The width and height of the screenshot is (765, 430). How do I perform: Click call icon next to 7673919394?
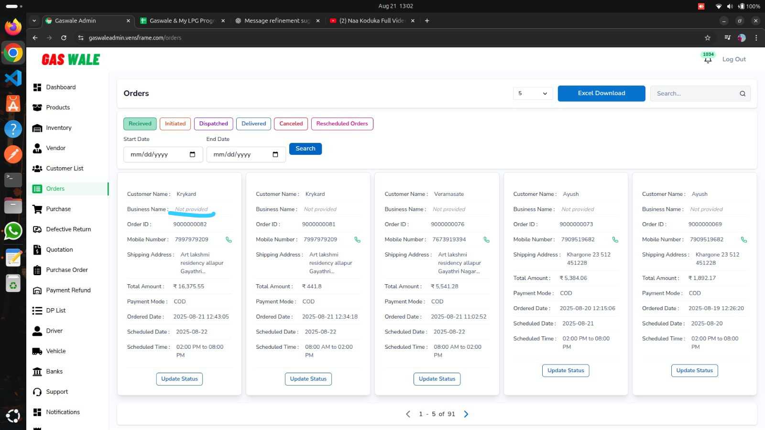[x=486, y=240]
